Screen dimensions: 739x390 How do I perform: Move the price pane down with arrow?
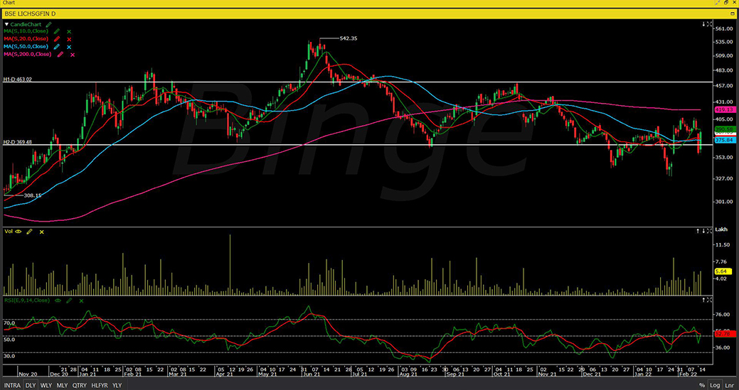tap(703, 24)
